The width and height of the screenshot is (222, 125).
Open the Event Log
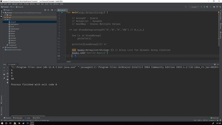click(x=214, y=118)
